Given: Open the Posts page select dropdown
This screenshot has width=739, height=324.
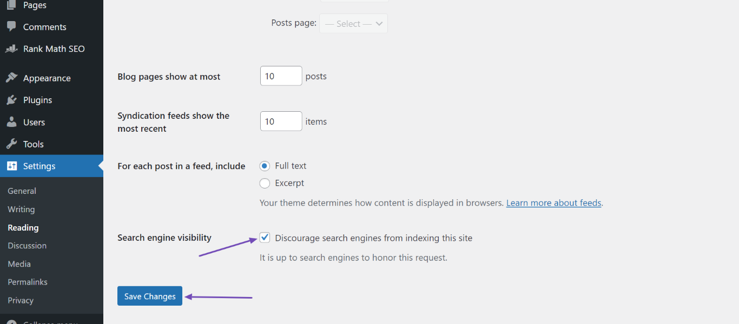Looking at the screenshot, I should (x=354, y=24).
